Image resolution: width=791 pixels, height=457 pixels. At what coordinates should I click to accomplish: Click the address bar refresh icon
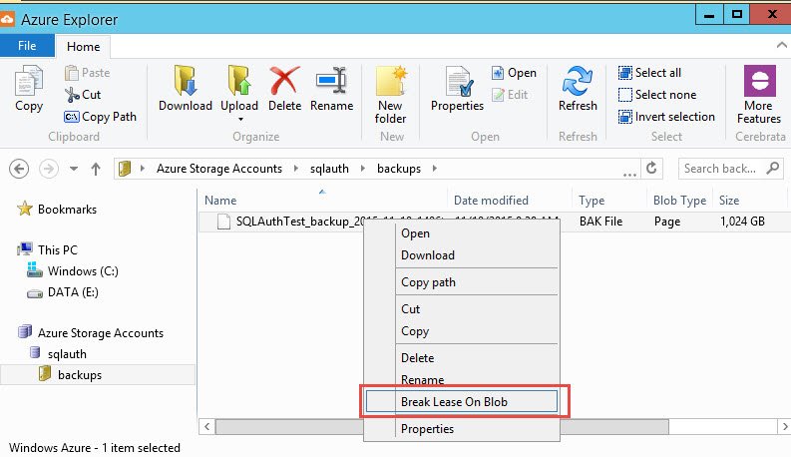[651, 168]
